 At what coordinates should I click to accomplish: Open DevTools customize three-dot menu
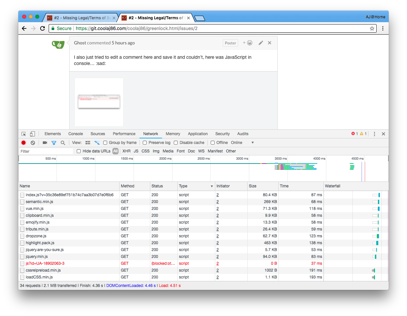[374, 134]
